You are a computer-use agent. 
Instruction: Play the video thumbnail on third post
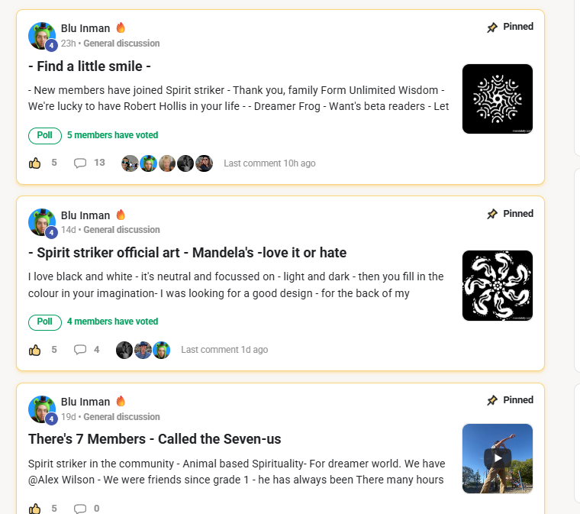pyautogui.click(x=497, y=458)
